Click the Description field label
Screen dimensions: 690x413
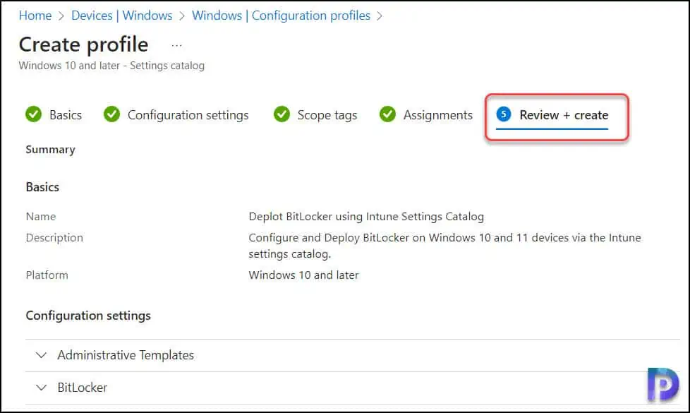pyautogui.click(x=54, y=238)
